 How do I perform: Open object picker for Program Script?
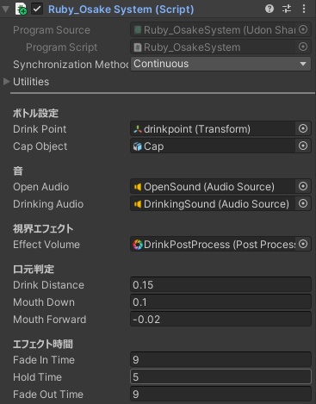pos(303,47)
